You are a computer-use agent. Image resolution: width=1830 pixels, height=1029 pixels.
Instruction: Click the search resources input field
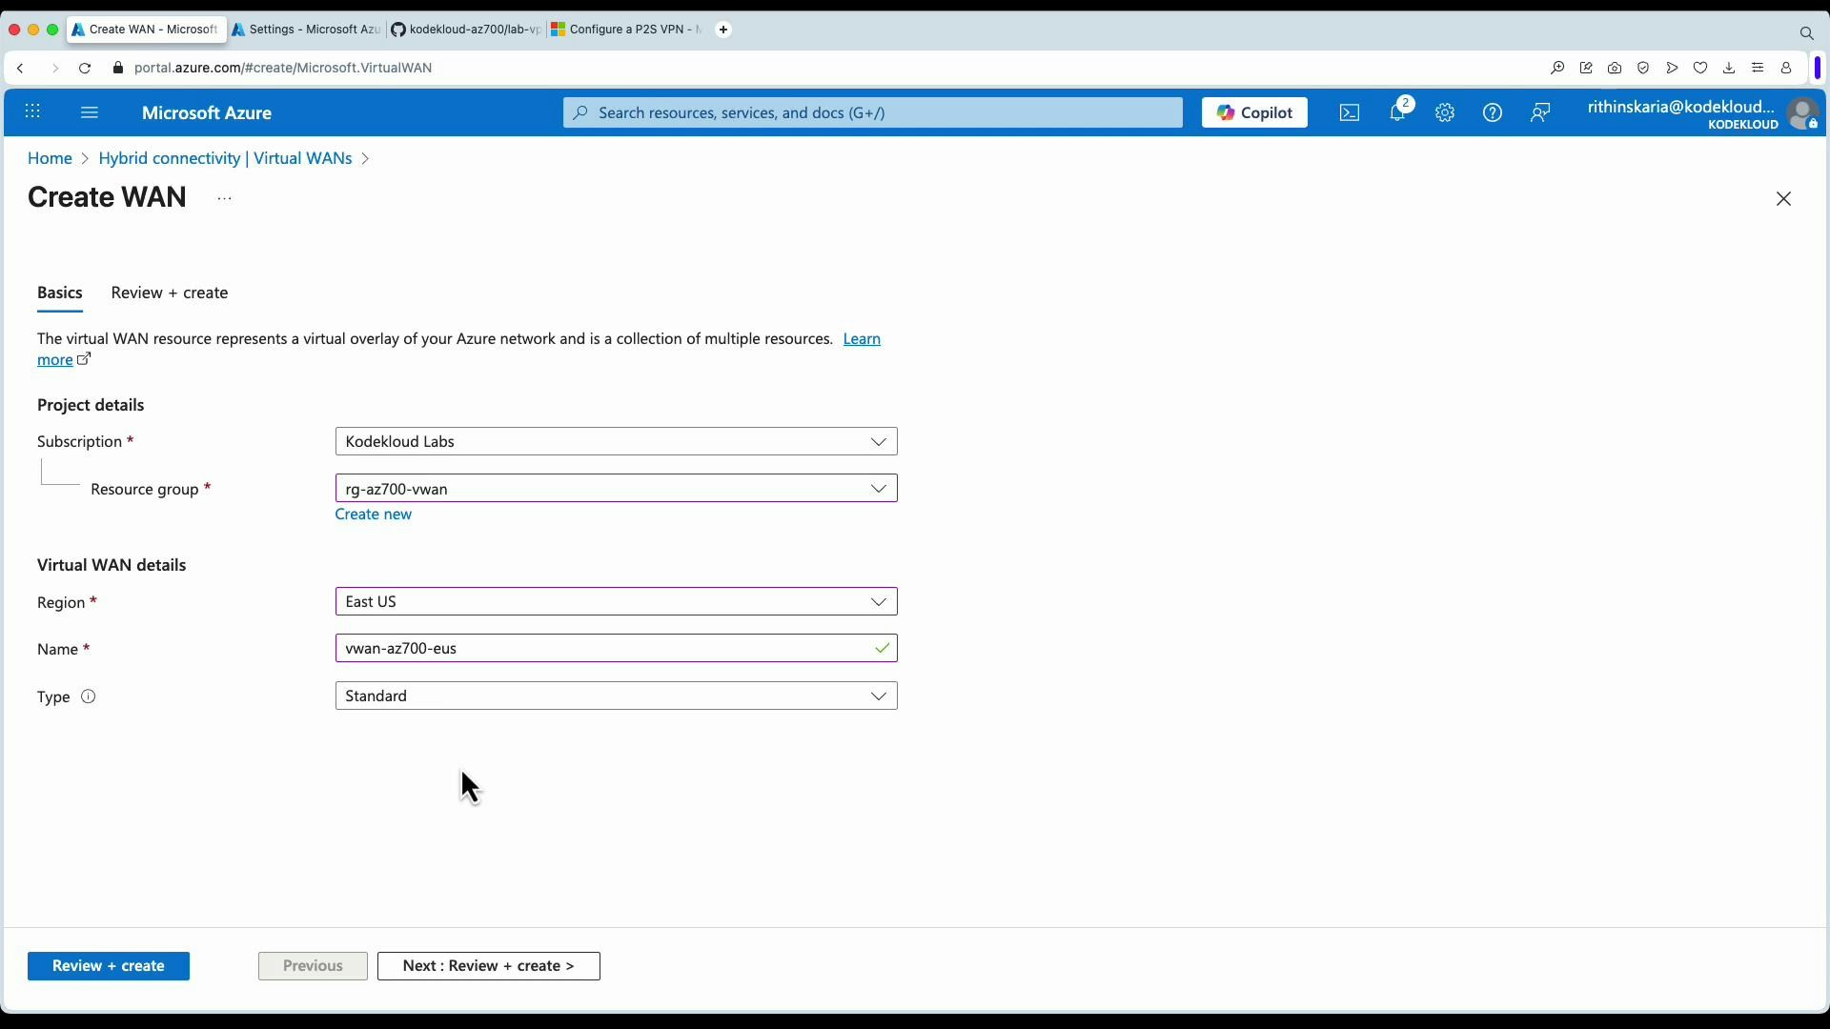click(871, 112)
